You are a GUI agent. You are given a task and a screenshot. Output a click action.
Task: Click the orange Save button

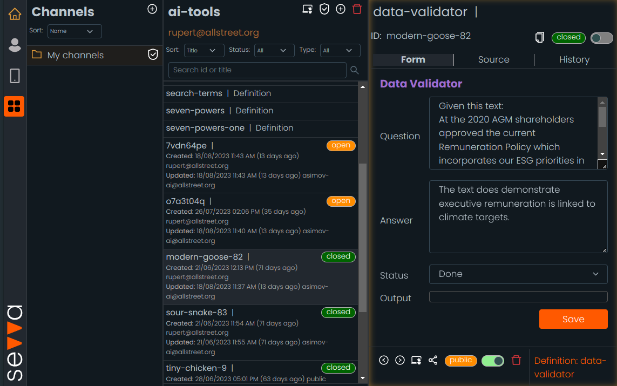573,319
